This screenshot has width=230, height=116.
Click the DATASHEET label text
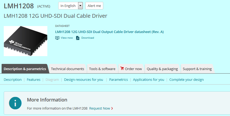(x=62, y=26)
